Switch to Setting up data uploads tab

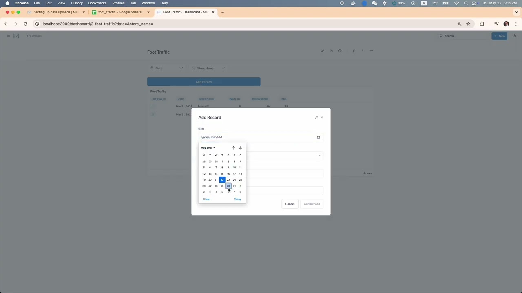coord(55,12)
